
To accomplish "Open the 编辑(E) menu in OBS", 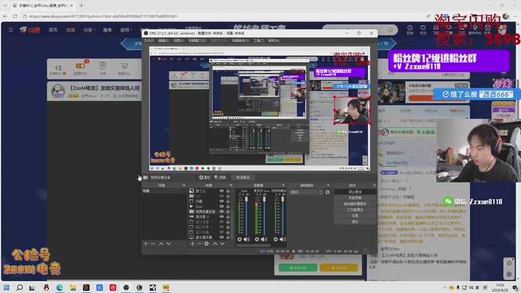I will point(163,40).
